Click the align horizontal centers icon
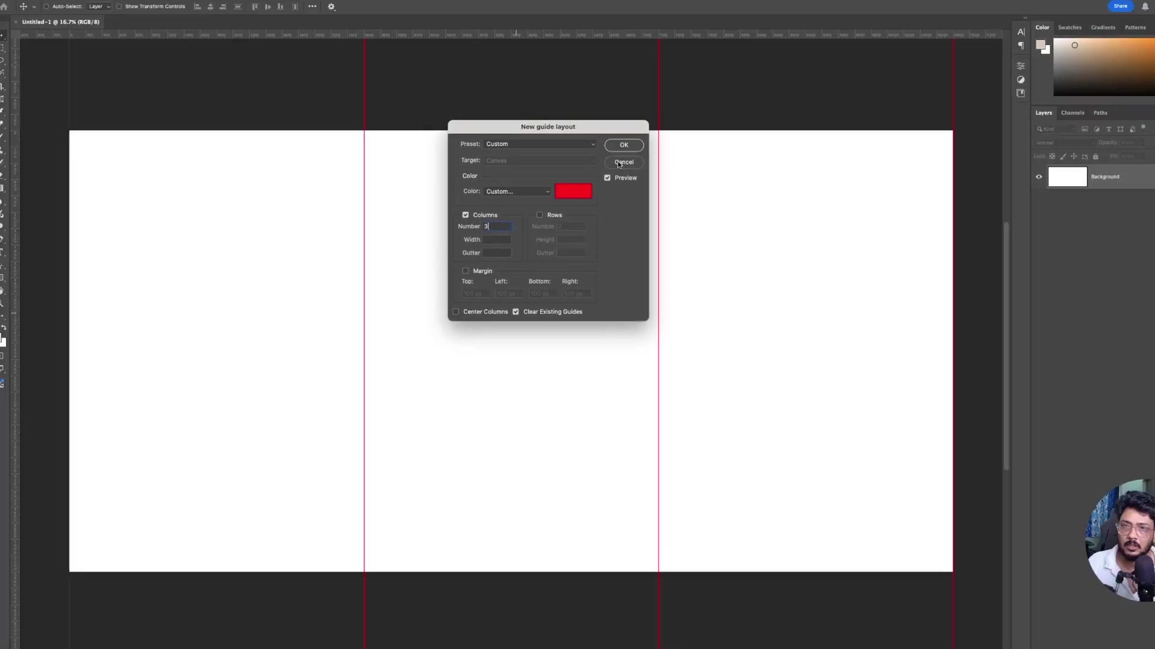The height and width of the screenshot is (649, 1155). coord(210,7)
